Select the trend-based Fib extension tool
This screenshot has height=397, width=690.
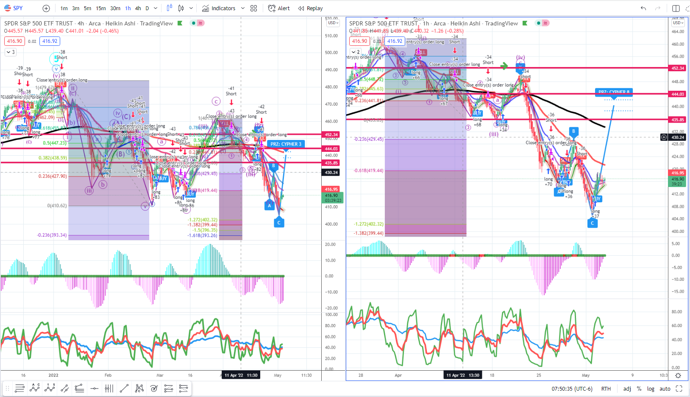pyautogui.click(x=184, y=388)
